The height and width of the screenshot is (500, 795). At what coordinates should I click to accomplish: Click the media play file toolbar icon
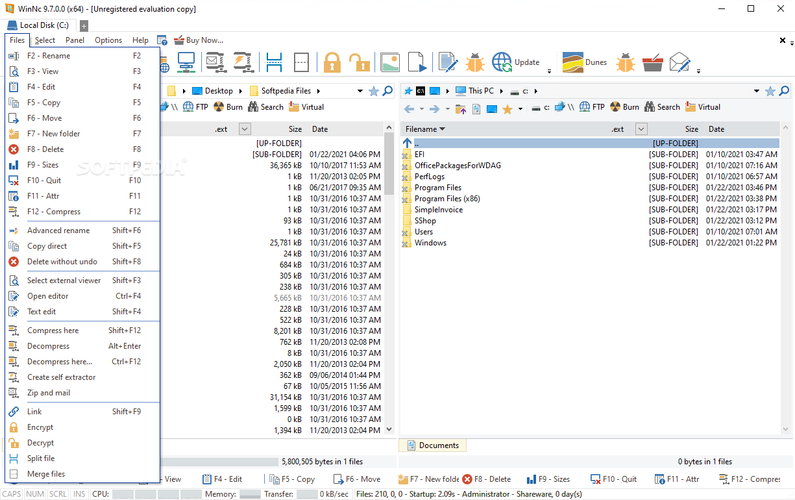(419, 62)
